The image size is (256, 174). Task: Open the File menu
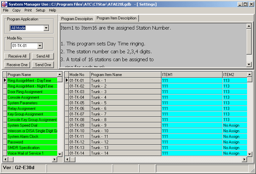[x=6, y=10]
